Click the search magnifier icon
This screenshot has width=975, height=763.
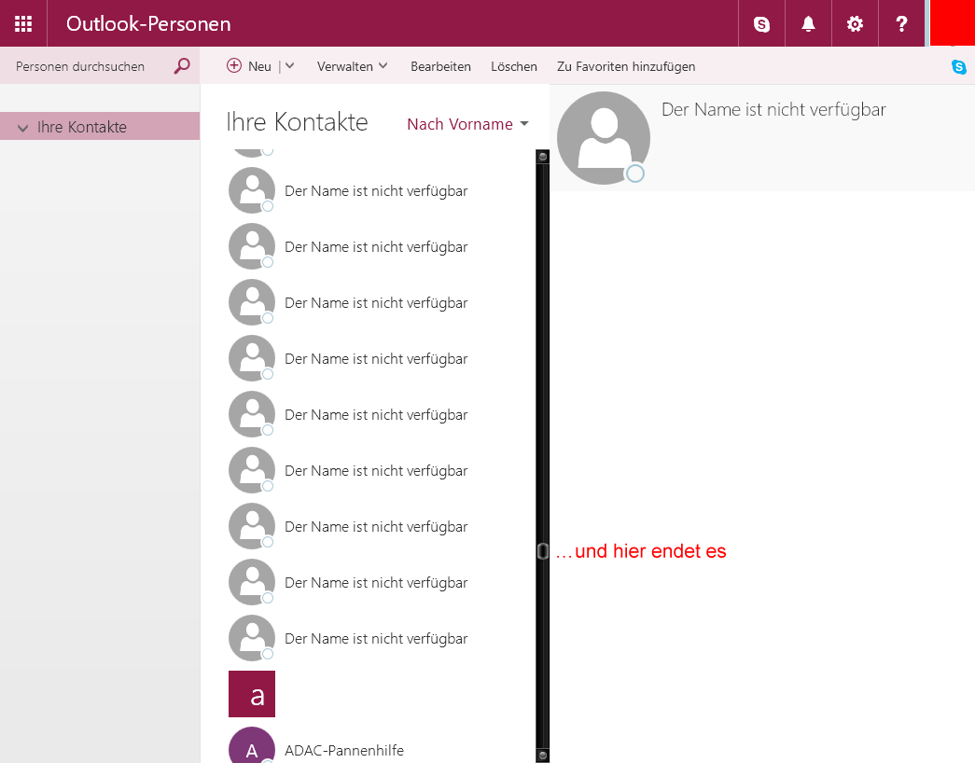click(x=182, y=66)
